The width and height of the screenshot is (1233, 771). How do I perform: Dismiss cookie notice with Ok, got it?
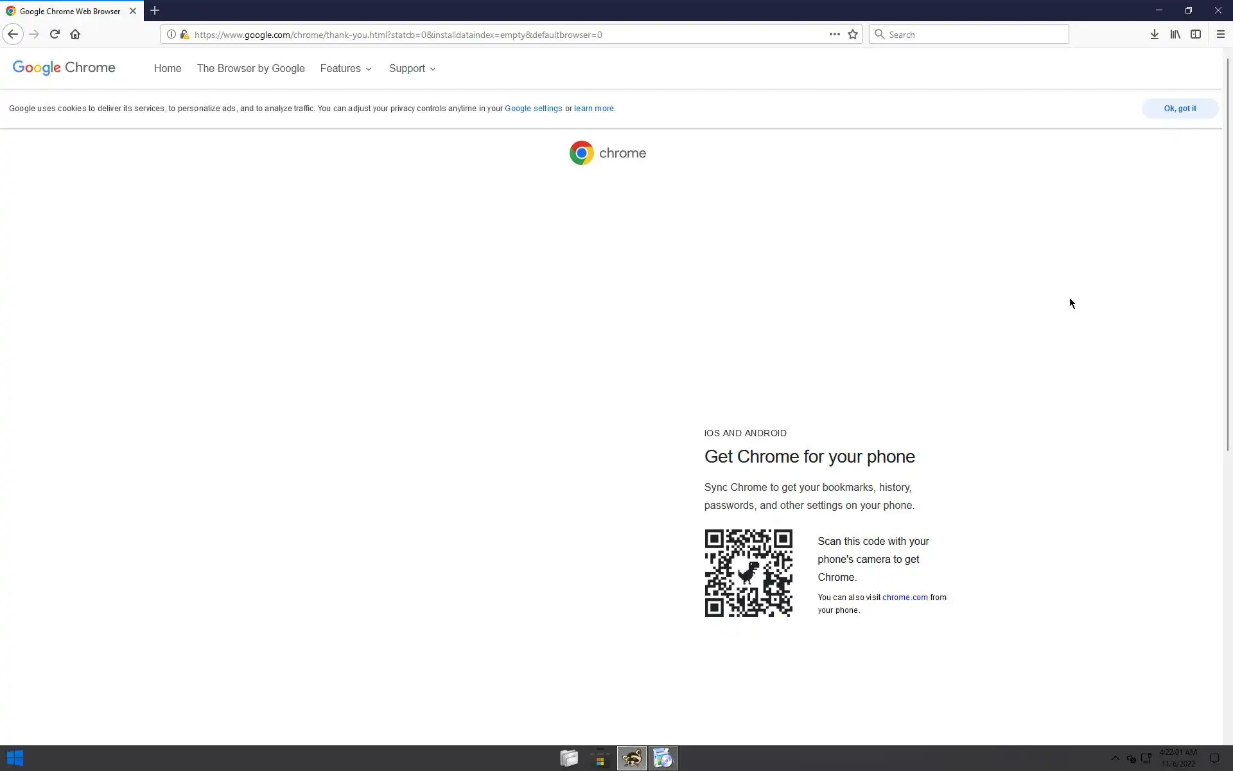pyautogui.click(x=1180, y=109)
